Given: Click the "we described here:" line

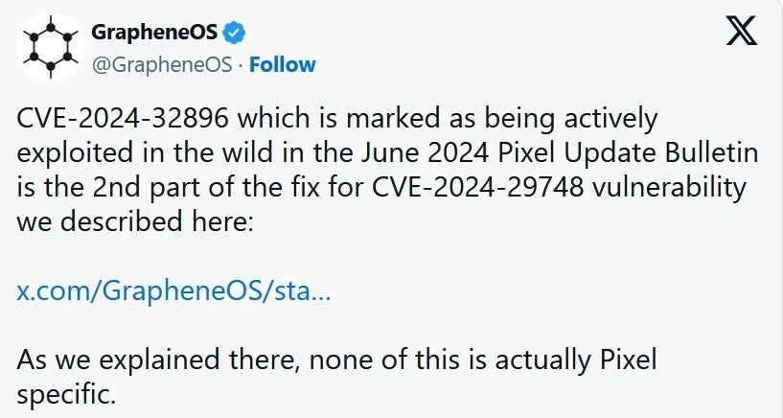Looking at the screenshot, I should 125,223.
